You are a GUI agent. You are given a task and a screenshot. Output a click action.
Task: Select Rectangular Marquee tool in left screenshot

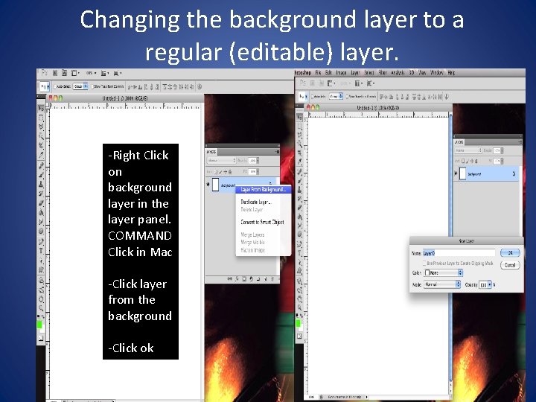point(41,118)
